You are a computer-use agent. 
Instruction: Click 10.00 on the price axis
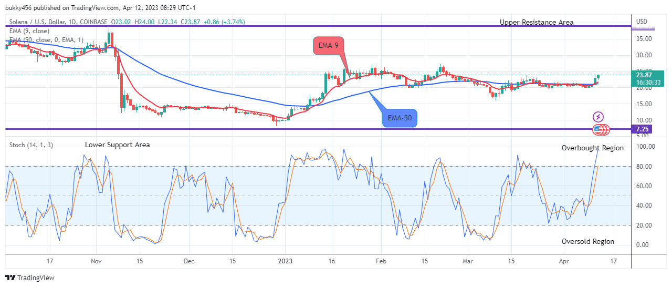pyautogui.click(x=643, y=120)
